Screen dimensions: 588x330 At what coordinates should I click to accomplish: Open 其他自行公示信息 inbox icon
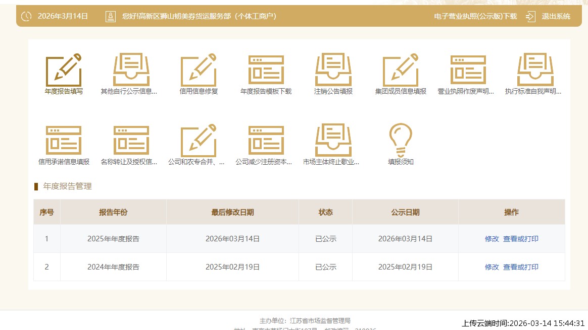131,70
